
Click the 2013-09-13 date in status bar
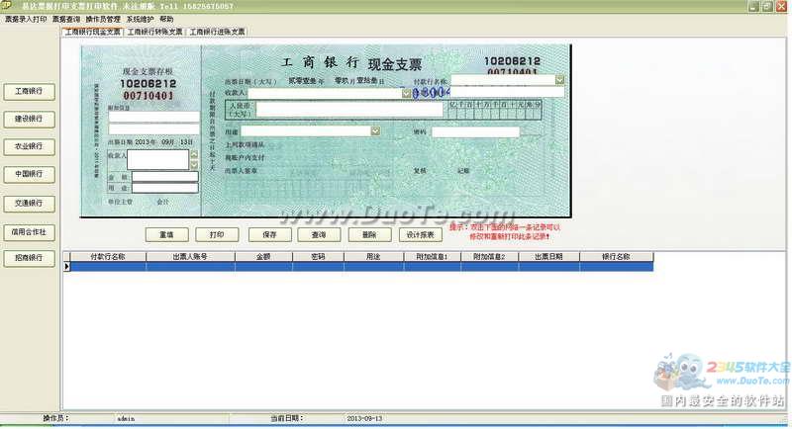364,418
